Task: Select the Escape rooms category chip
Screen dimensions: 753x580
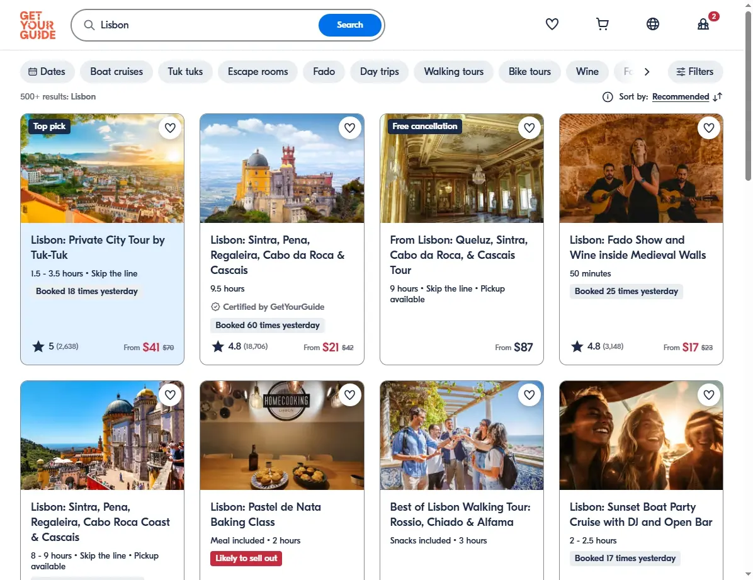Action: pos(258,72)
